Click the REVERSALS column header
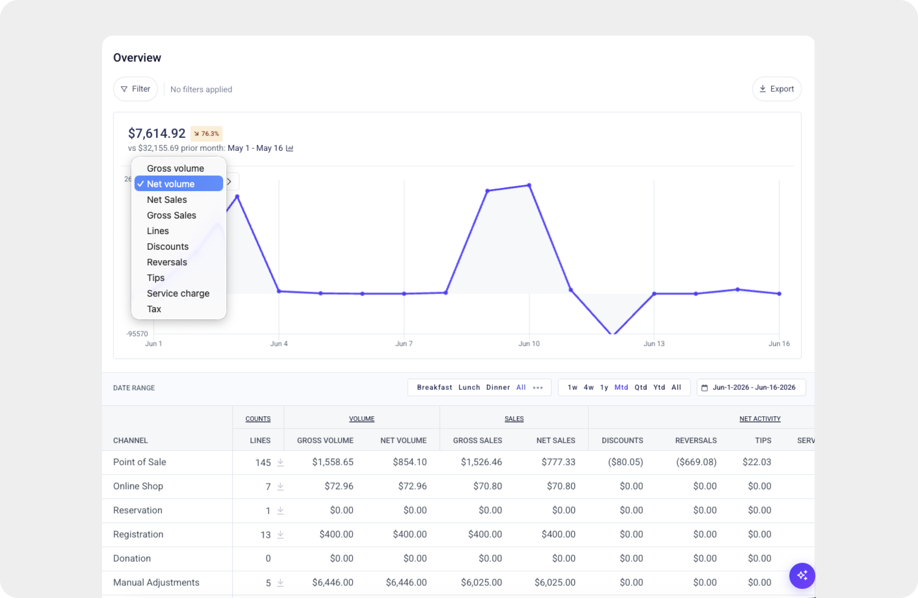Screen dimensions: 918x598 (696, 440)
